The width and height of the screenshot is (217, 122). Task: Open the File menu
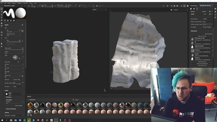[2, 3]
